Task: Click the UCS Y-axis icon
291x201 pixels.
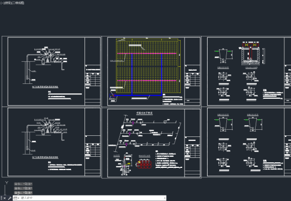Action: 7,183
